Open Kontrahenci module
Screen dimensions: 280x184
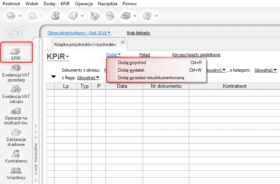coord(16,156)
